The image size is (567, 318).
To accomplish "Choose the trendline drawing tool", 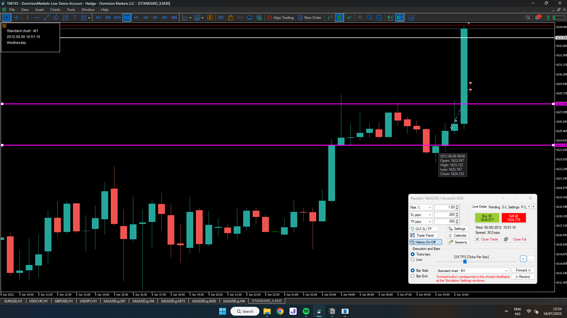I will tap(46, 18).
